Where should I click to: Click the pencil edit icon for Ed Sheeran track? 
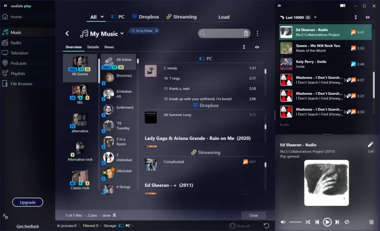click(370, 144)
